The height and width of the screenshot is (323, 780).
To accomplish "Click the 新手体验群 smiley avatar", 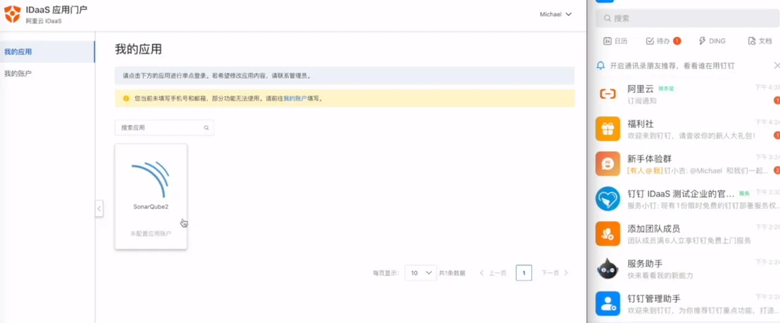I will 608,164.
